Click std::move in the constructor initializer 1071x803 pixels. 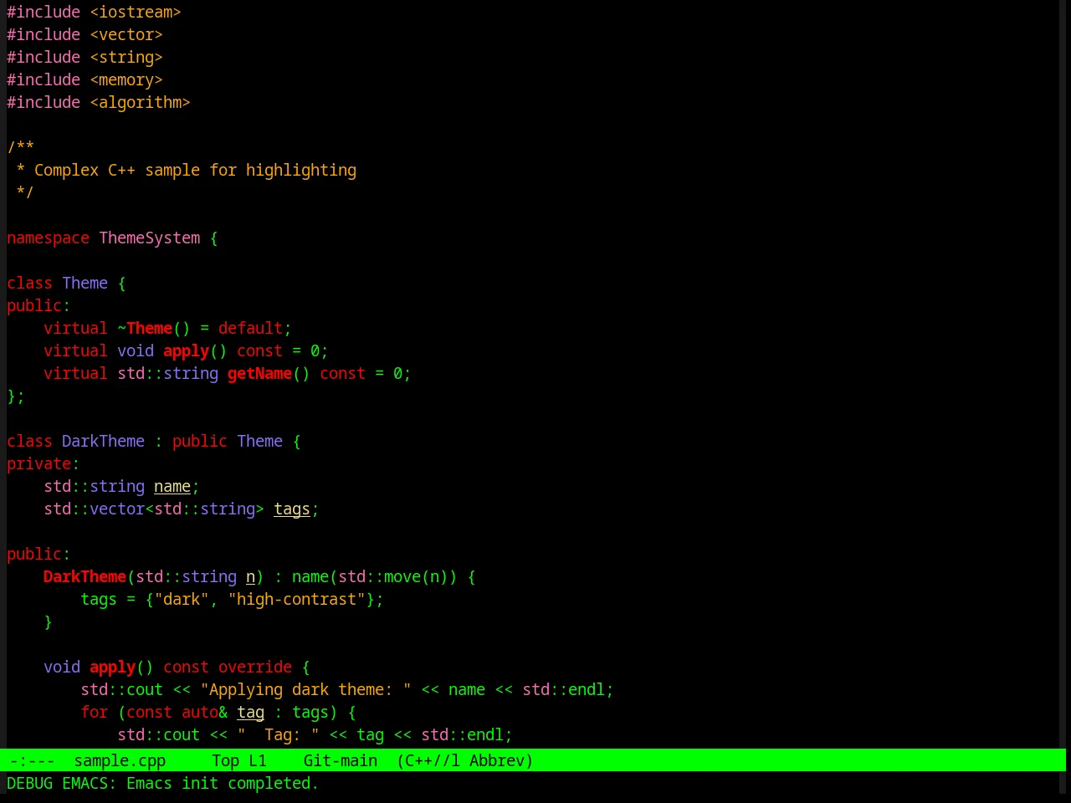coord(379,576)
